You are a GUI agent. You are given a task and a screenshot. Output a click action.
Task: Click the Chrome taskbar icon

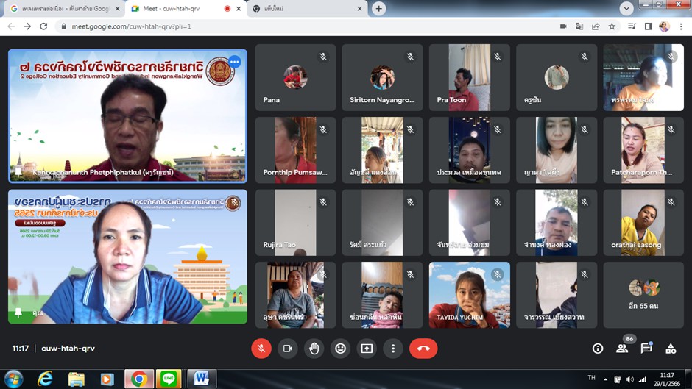tap(139, 379)
